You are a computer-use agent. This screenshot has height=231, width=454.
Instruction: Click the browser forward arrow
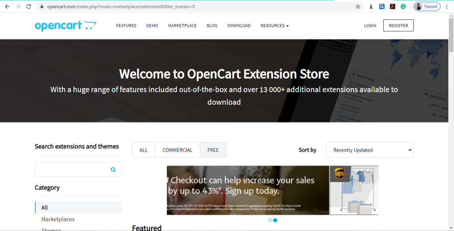tap(18, 6)
